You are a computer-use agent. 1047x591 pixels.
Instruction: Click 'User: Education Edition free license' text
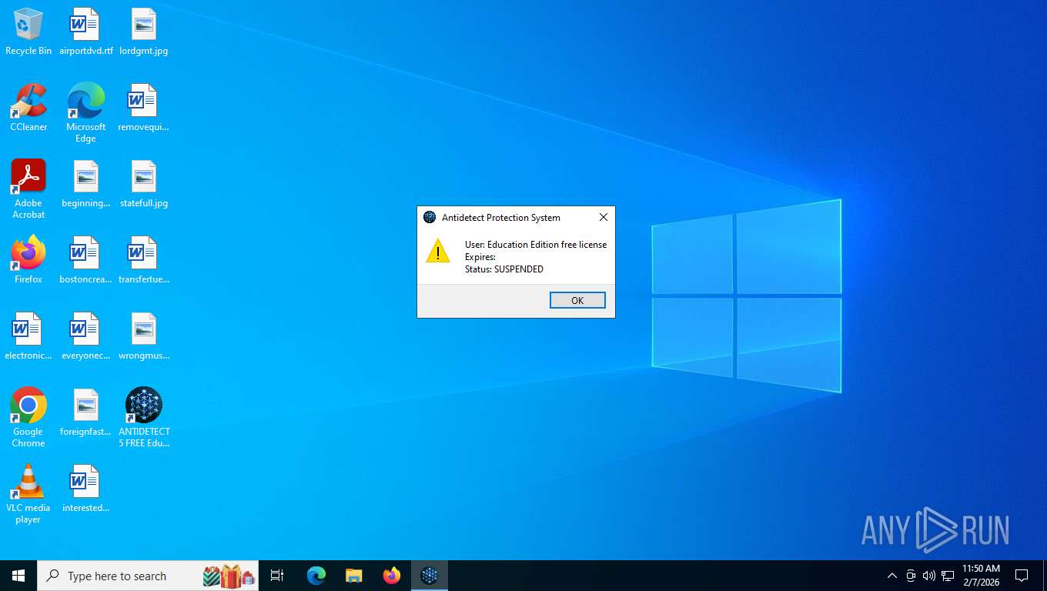536,245
